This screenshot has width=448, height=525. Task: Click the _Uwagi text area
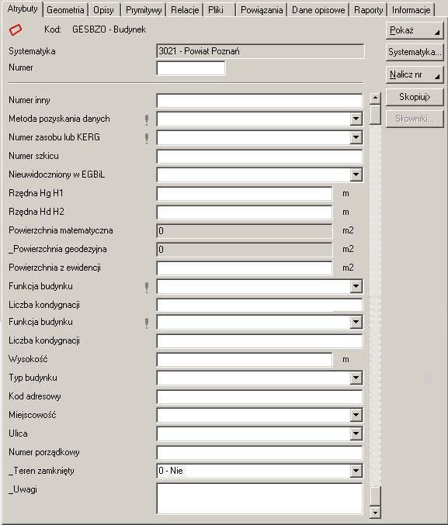pos(259,498)
